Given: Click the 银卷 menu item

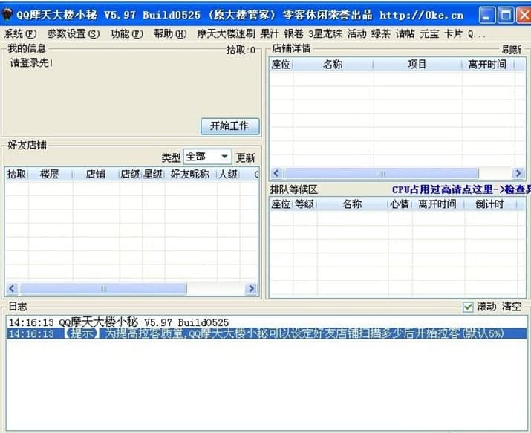Looking at the screenshot, I should coord(293,34).
